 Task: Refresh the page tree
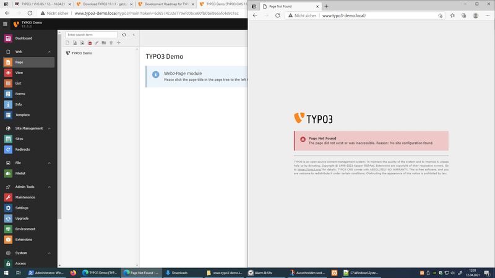click(x=124, y=35)
